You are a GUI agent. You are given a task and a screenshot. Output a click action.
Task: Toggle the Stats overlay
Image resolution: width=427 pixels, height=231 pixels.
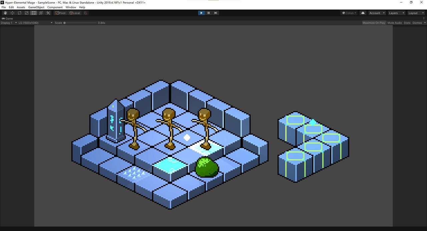click(407, 23)
